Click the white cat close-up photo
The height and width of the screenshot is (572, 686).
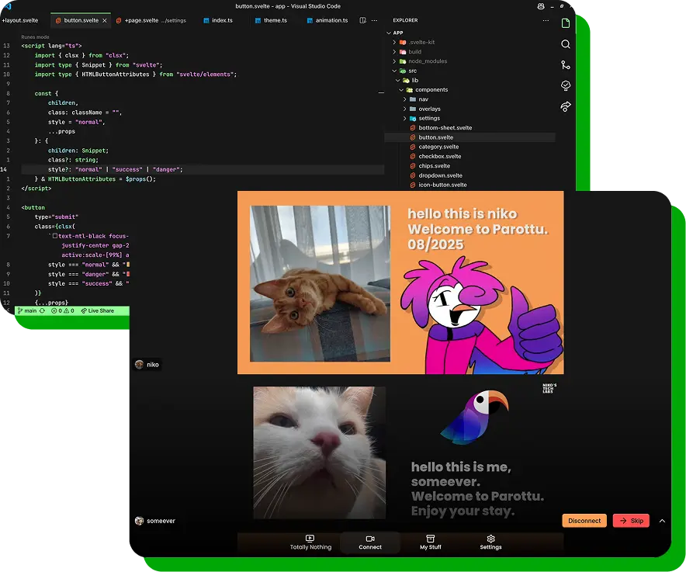pos(320,452)
